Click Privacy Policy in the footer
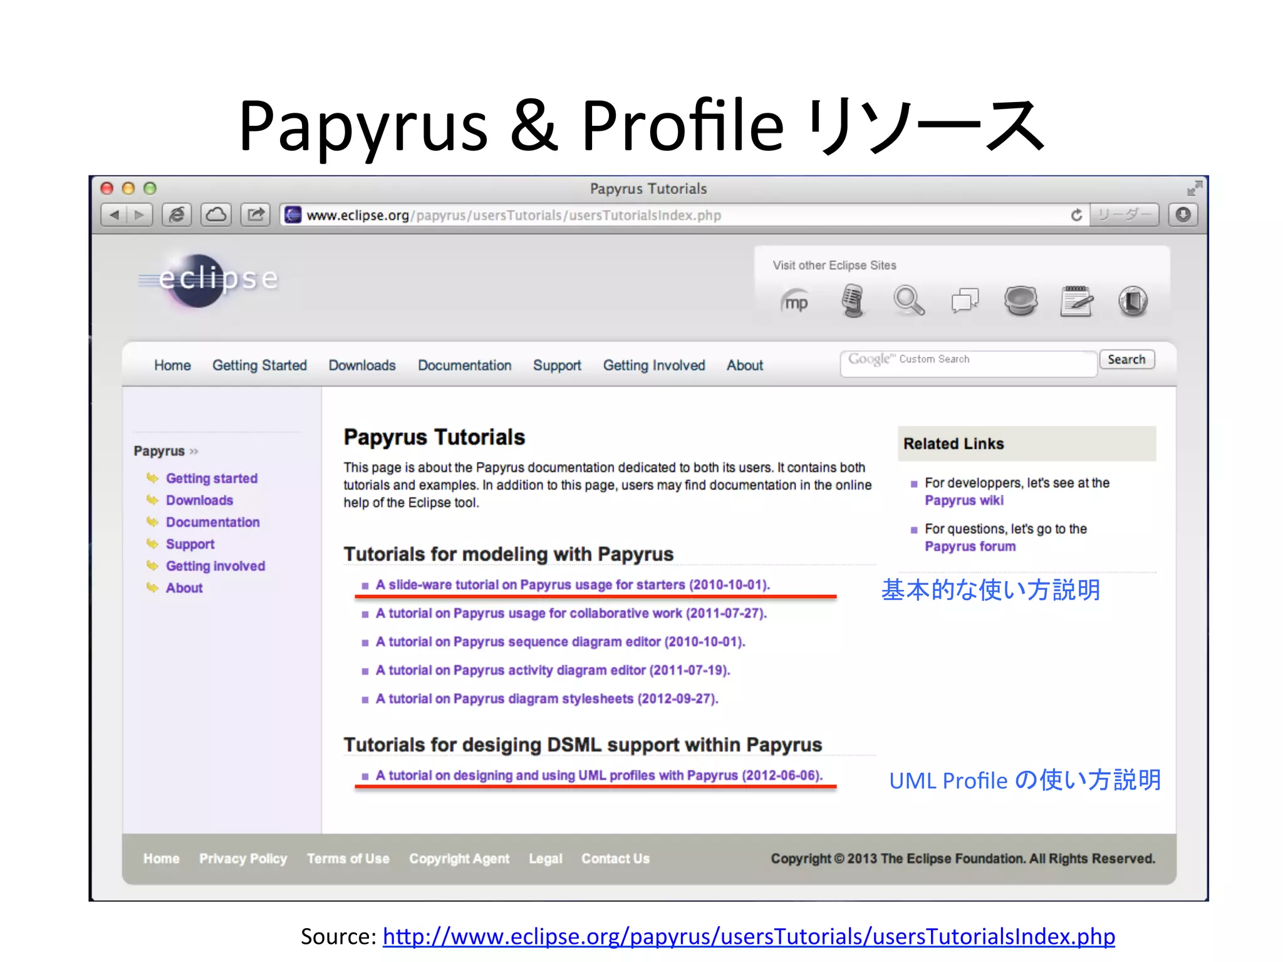Viewport: 1283px width, 962px height. [x=243, y=859]
